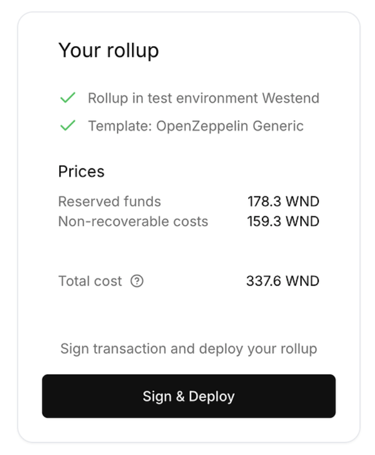
Task: Click the Prices section heading
Action: click(x=81, y=171)
